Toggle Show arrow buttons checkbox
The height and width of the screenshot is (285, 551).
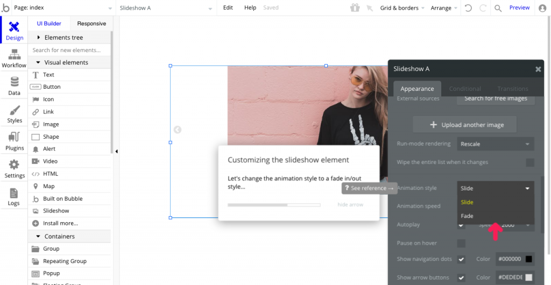coord(461,277)
